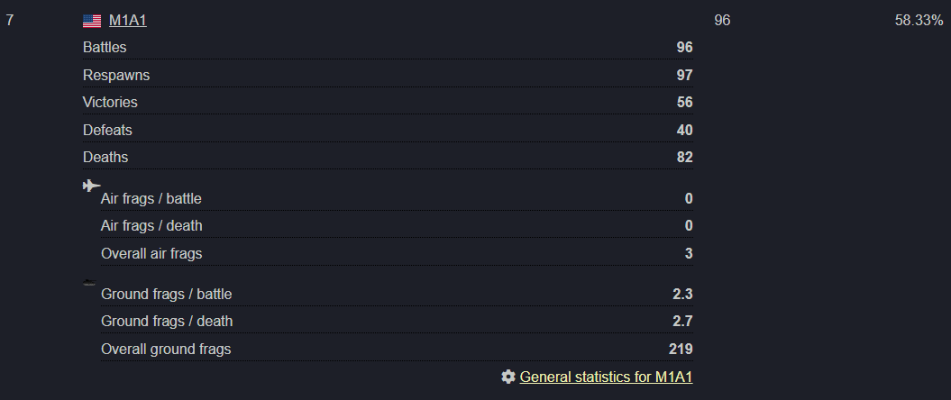Click the row rank number 7
This screenshot has height=400, width=951.
point(10,21)
